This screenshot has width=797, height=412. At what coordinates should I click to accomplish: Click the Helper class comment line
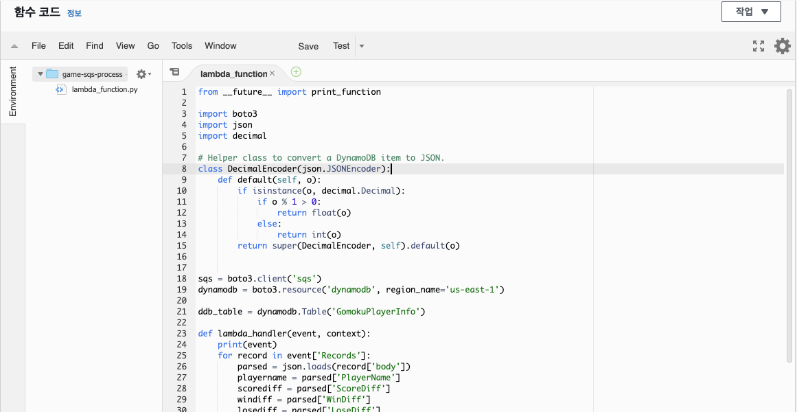point(321,158)
